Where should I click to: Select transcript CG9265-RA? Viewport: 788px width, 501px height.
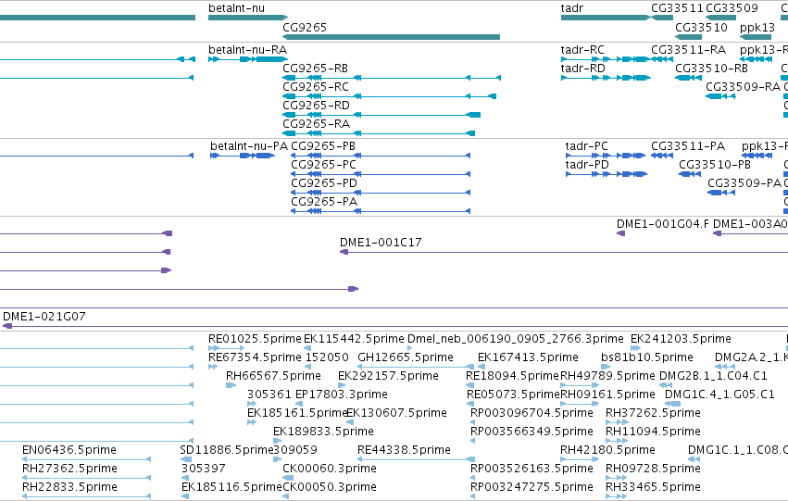(379, 133)
